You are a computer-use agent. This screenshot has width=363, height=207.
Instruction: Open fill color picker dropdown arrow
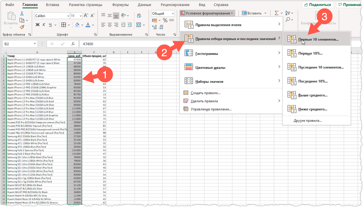(x=82, y=25)
